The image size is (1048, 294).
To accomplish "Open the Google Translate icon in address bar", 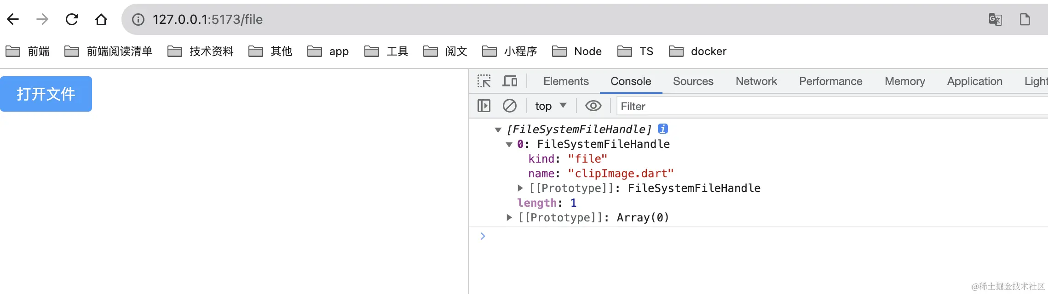I will click(995, 19).
